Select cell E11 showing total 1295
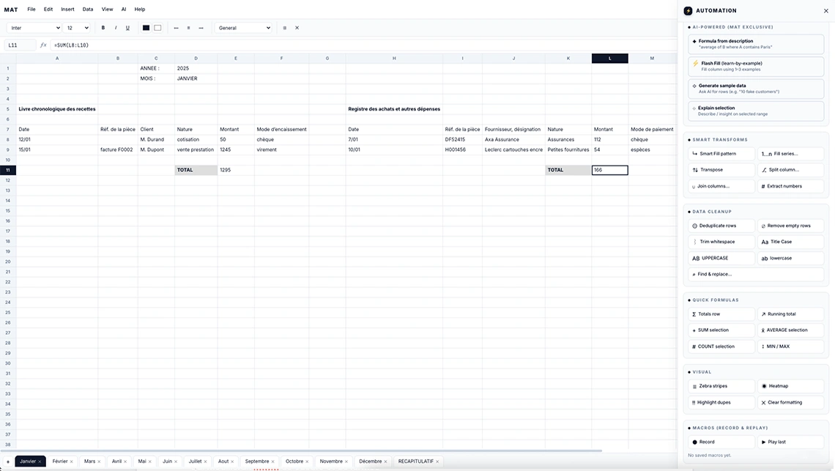Screen dimensions: 835x471 pyautogui.click(x=236, y=170)
